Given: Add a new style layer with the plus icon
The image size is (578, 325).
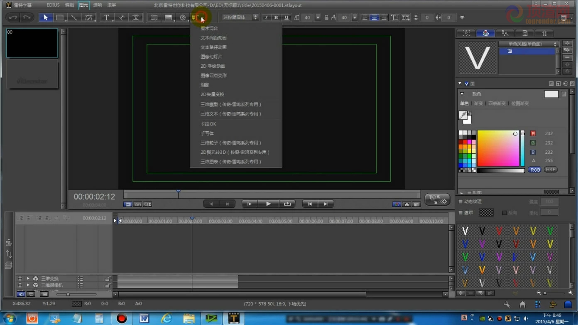Looking at the screenshot, I should (x=567, y=43).
